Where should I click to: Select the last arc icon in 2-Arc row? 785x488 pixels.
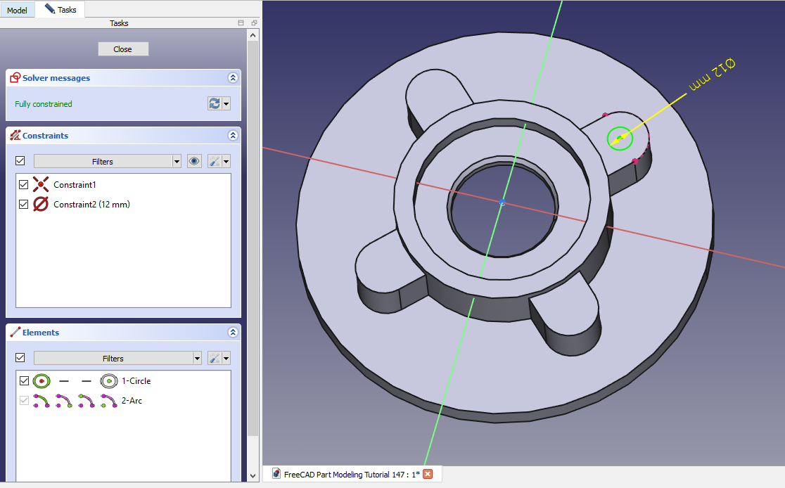pyautogui.click(x=108, y=401)
